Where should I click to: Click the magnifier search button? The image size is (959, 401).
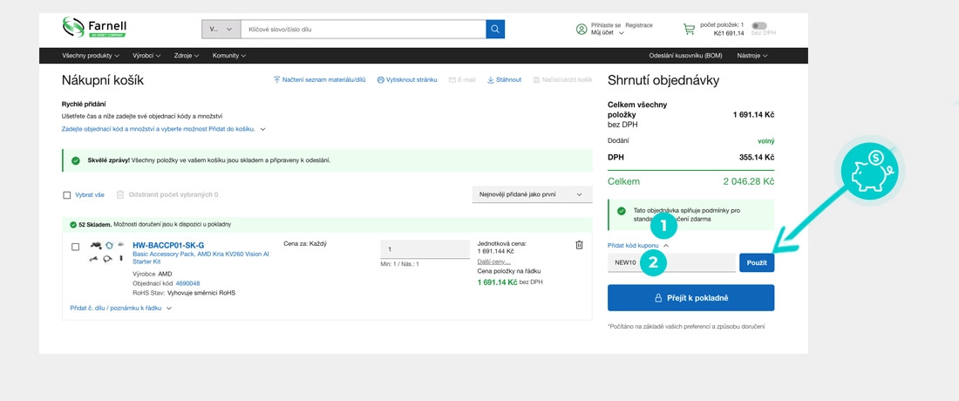pos(495,29)
